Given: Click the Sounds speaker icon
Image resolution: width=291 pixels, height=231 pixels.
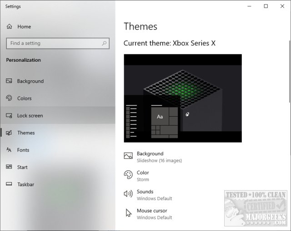Looking at the screenshot, I should click(128, 194).
